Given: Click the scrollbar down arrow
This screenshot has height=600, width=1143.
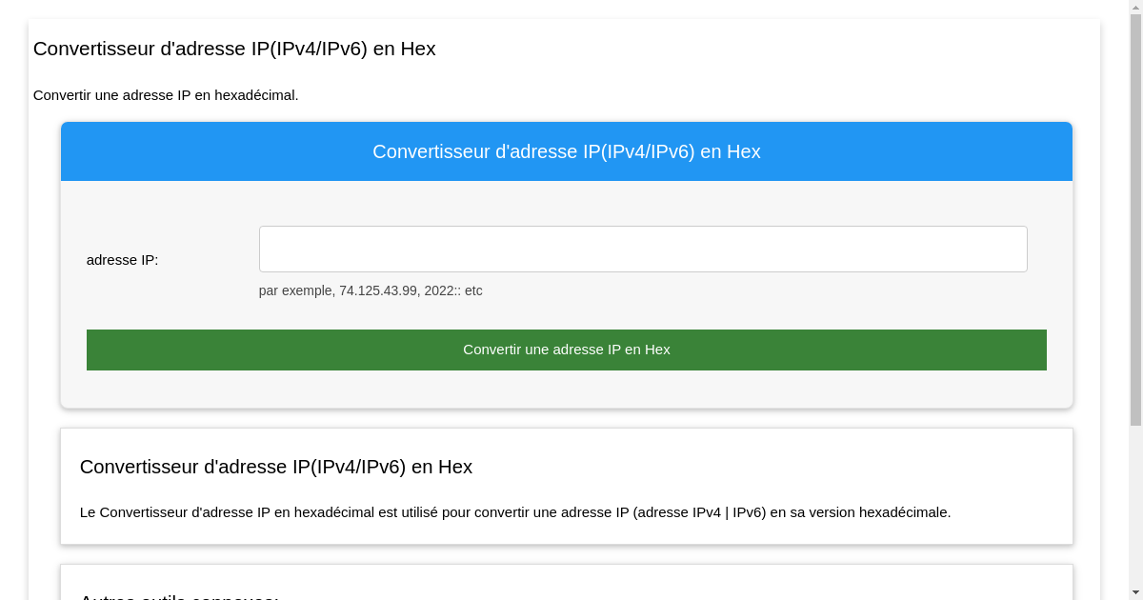Looking at the screenshot, I should coord(1135,593).
